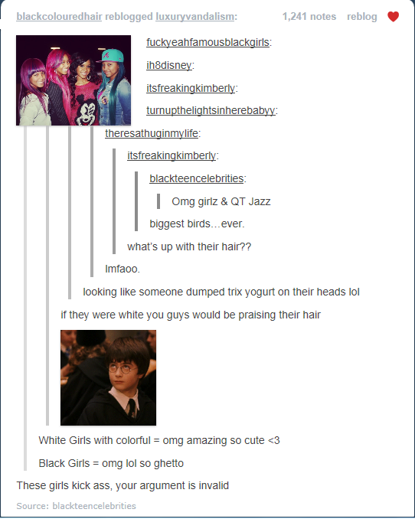
Task: Click the trix yogurt comment text
Action: coord(221,292)
